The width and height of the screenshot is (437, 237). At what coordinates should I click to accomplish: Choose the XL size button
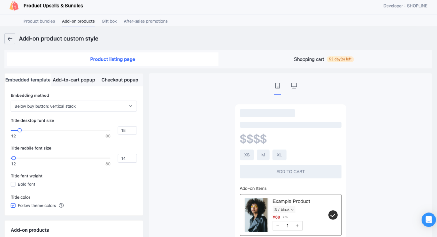tap(279, 155)
